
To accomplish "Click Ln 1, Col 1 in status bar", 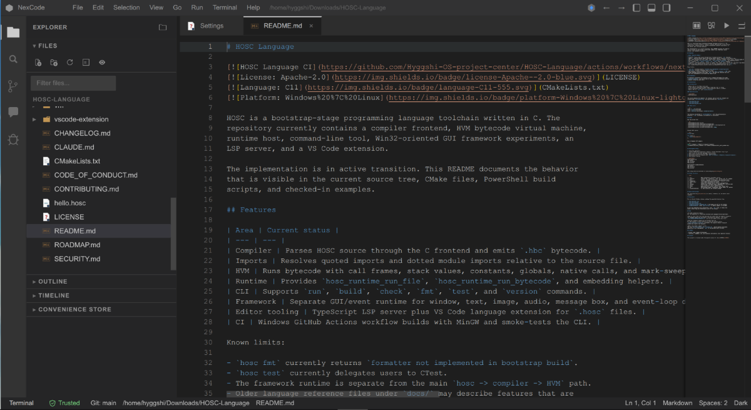I will click(640, 403).
